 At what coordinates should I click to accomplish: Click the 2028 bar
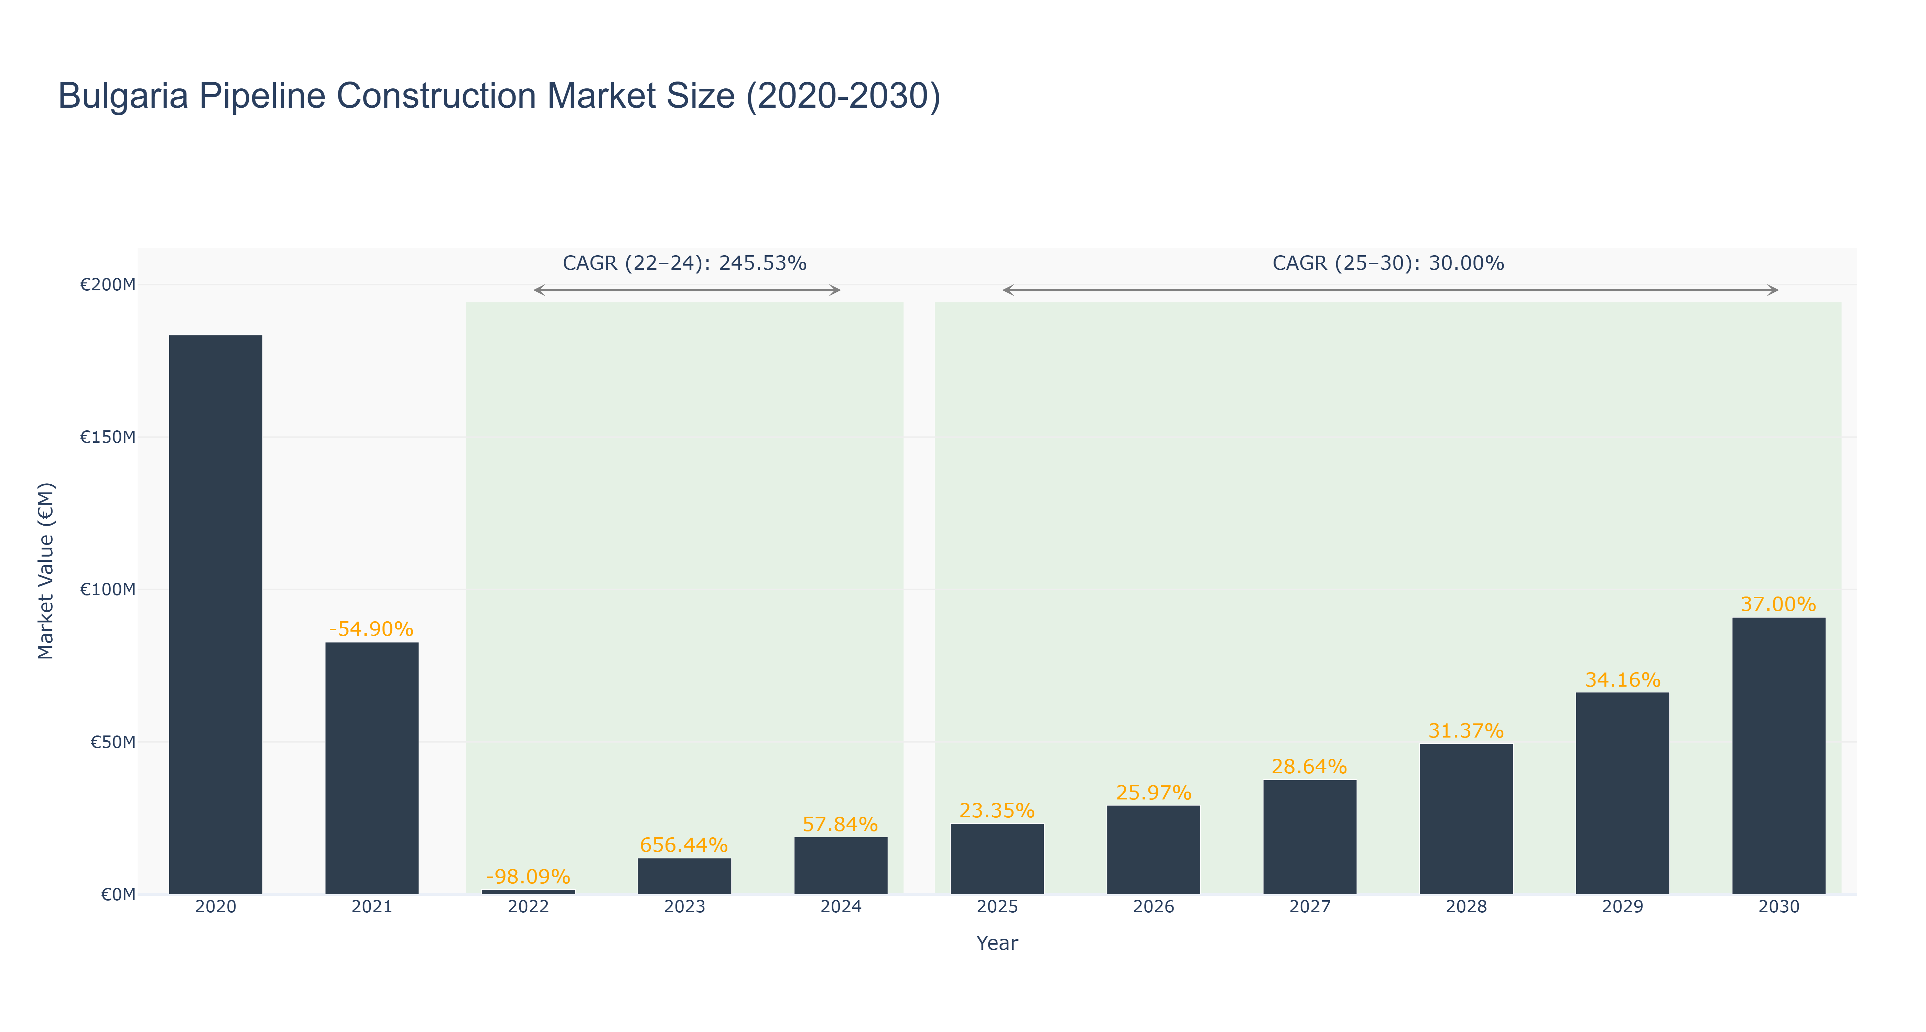[1465, 819]
